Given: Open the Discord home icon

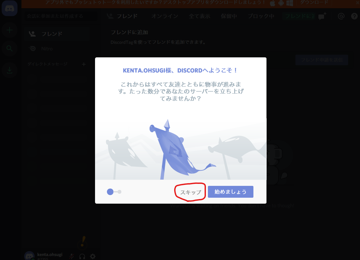Looking at the screenshot, I should 10,9.
